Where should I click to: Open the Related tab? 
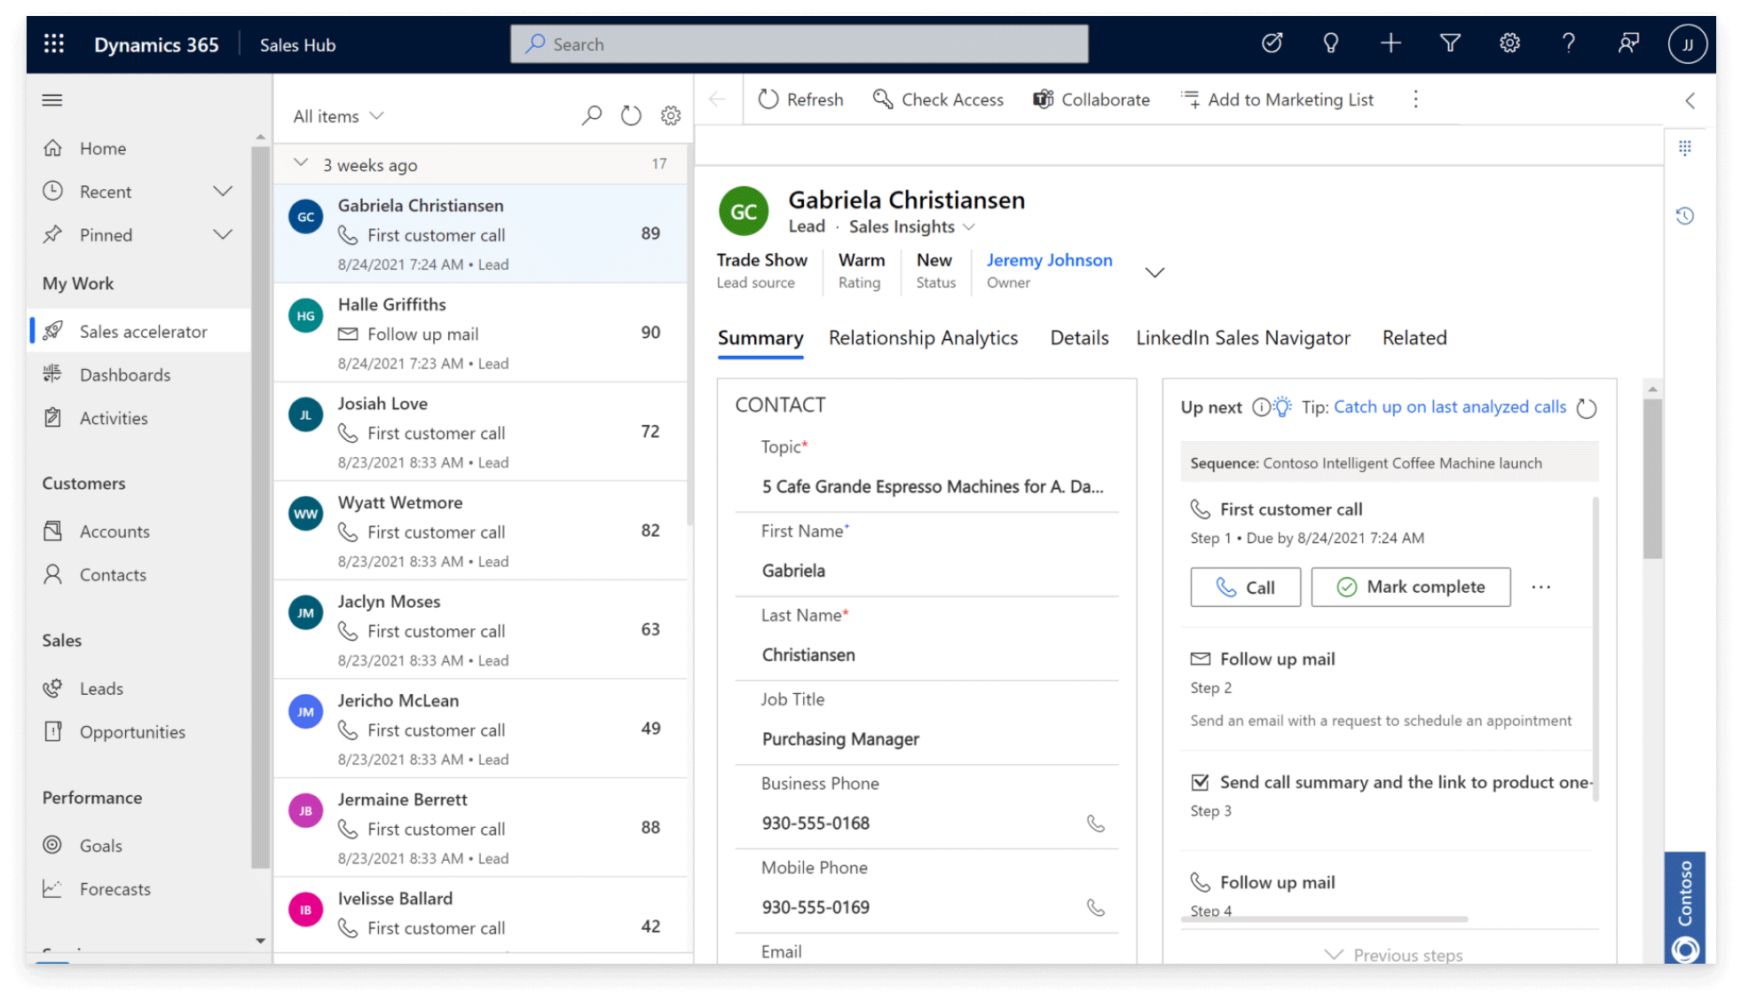tap(1414, 338)
